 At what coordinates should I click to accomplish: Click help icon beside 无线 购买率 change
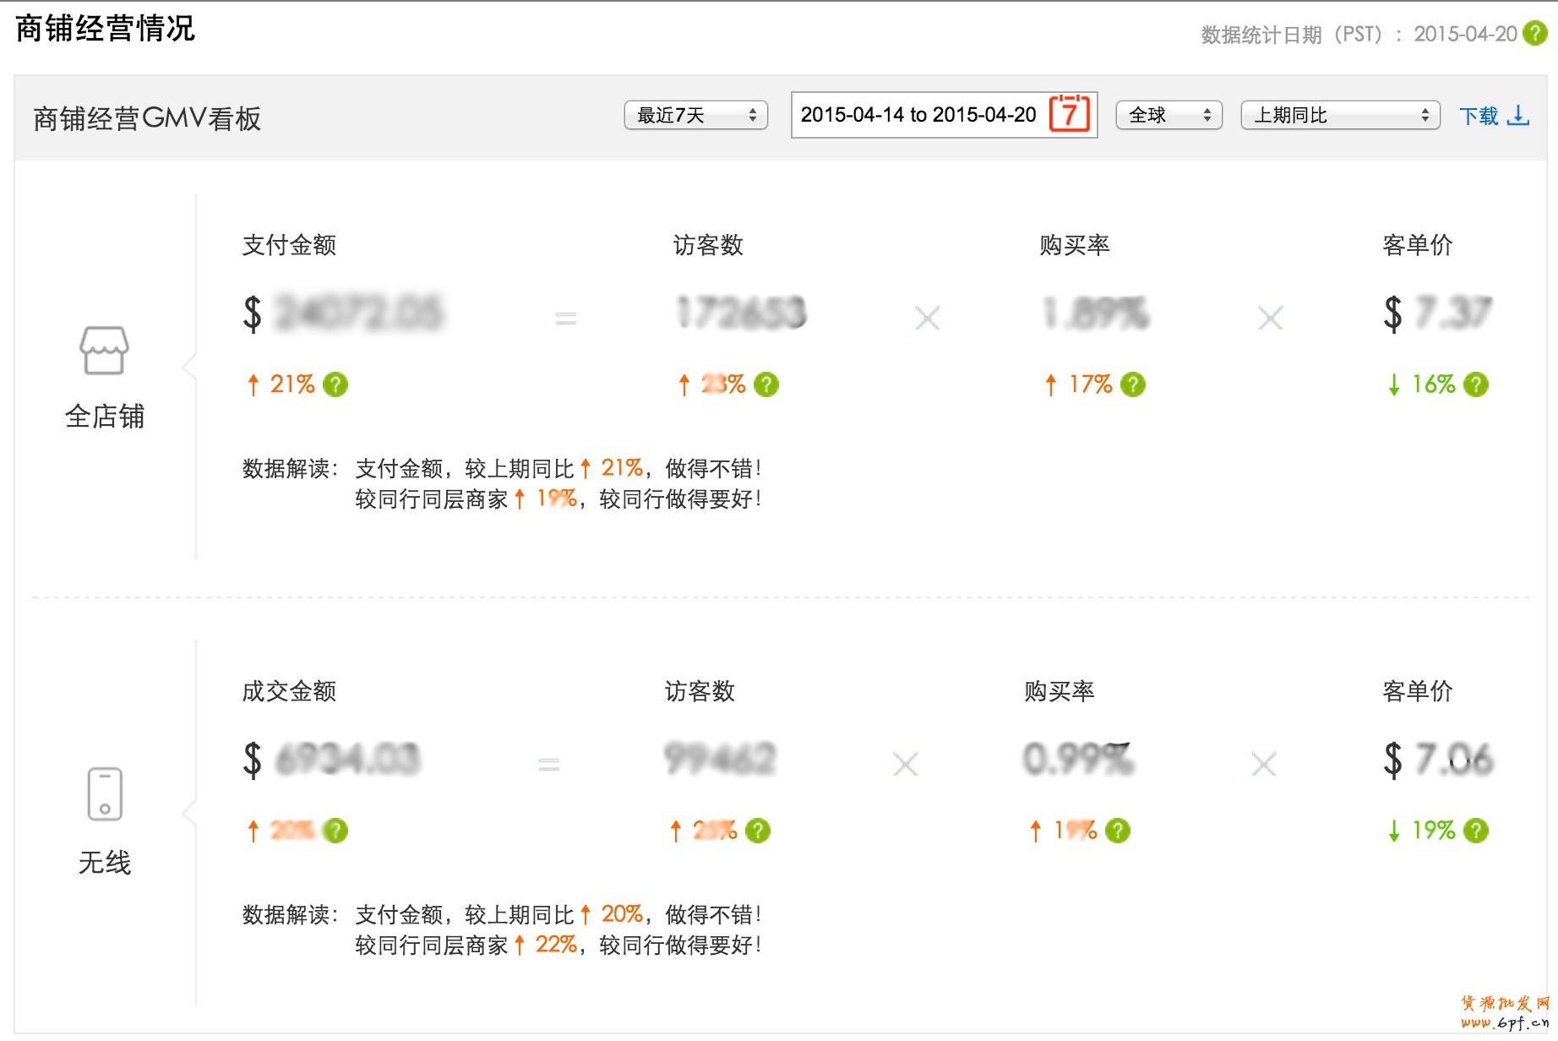1117,831
